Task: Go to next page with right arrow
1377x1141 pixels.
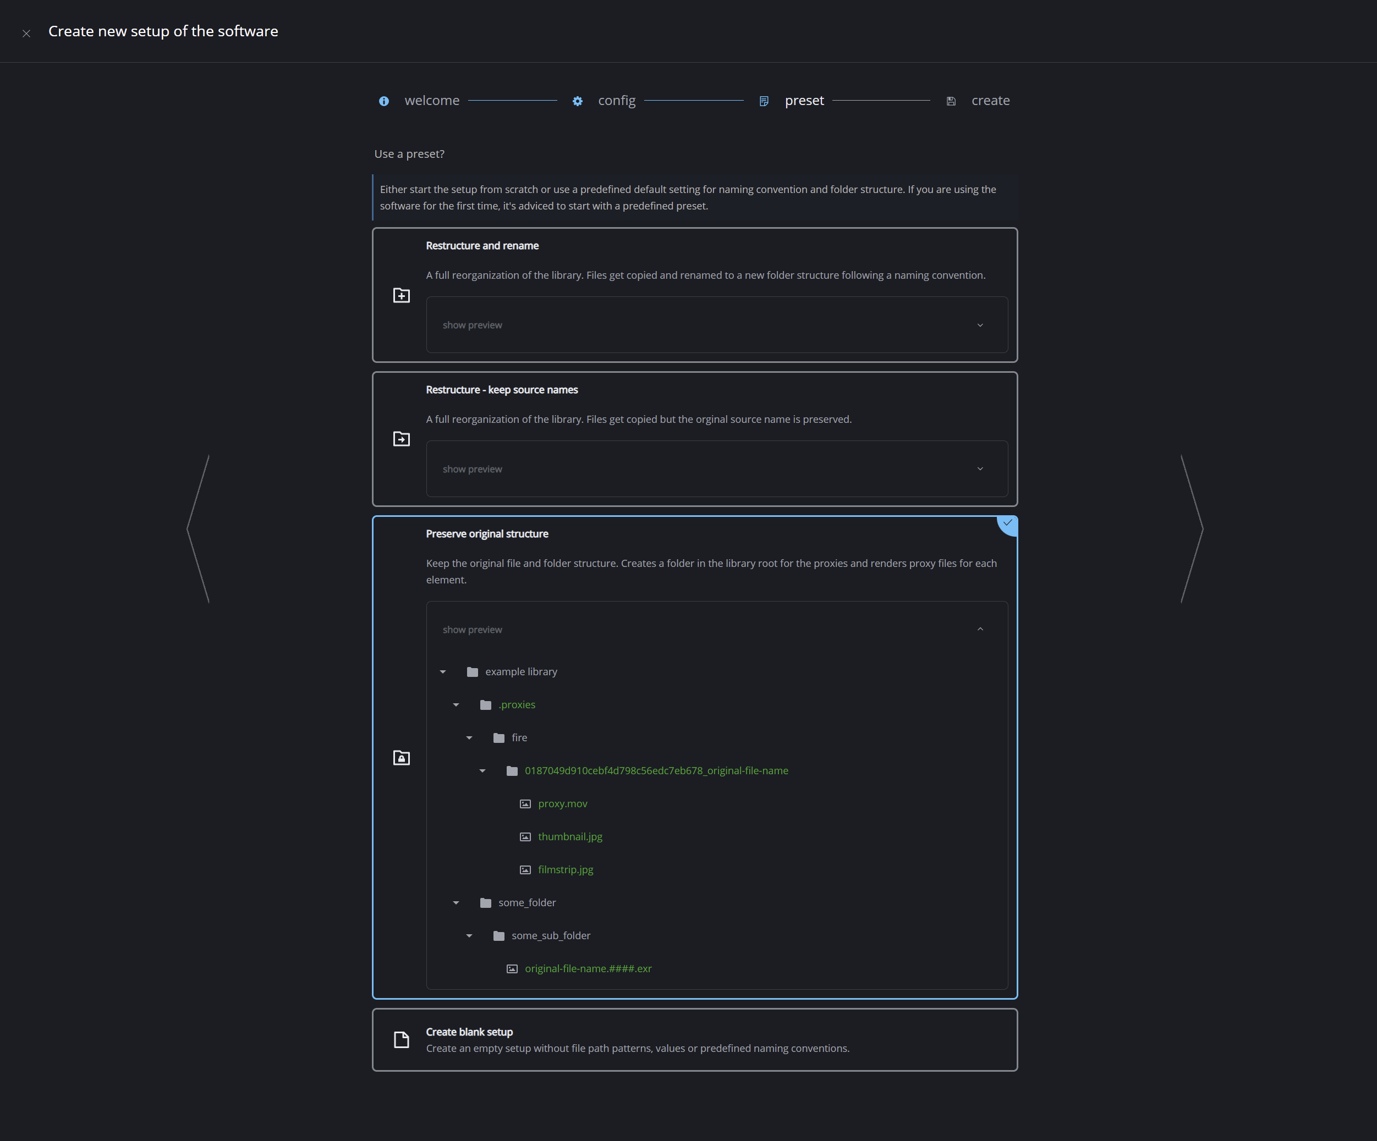Action: point(1193,528)
